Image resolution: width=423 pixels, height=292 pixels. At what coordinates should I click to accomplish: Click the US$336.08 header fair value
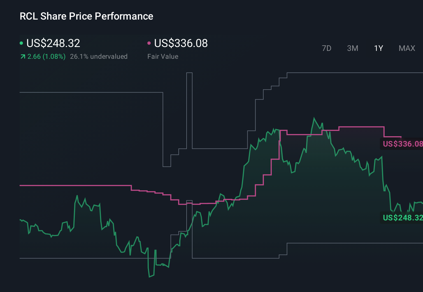(x=181, y=43)
